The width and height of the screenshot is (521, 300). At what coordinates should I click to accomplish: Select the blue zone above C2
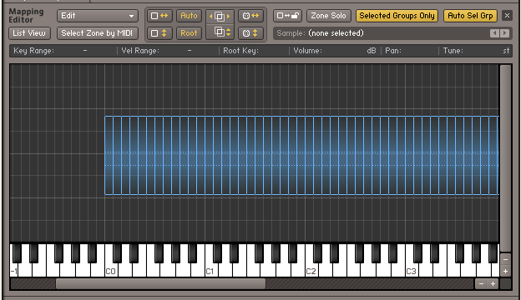309,155
